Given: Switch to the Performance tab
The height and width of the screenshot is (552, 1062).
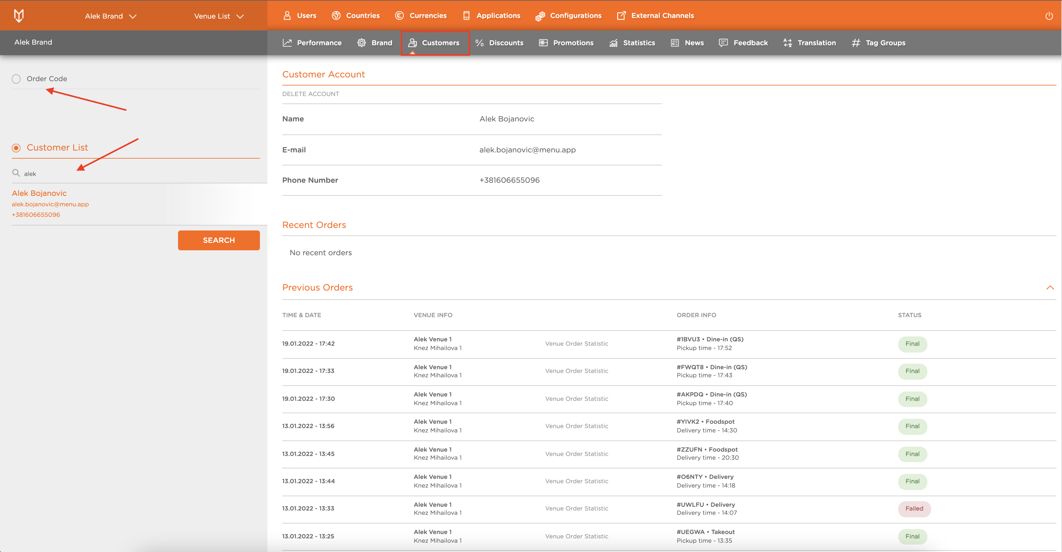Looking at the screenshot, I should 312,43.
